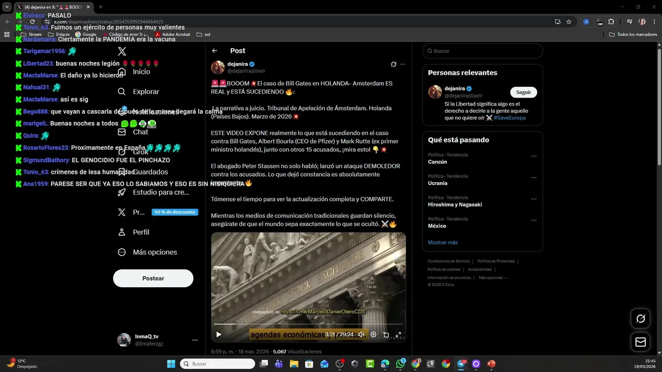Open Todos los marcadores folder
The width and height of the screenshot is (662, 372).
click(633, 35)
